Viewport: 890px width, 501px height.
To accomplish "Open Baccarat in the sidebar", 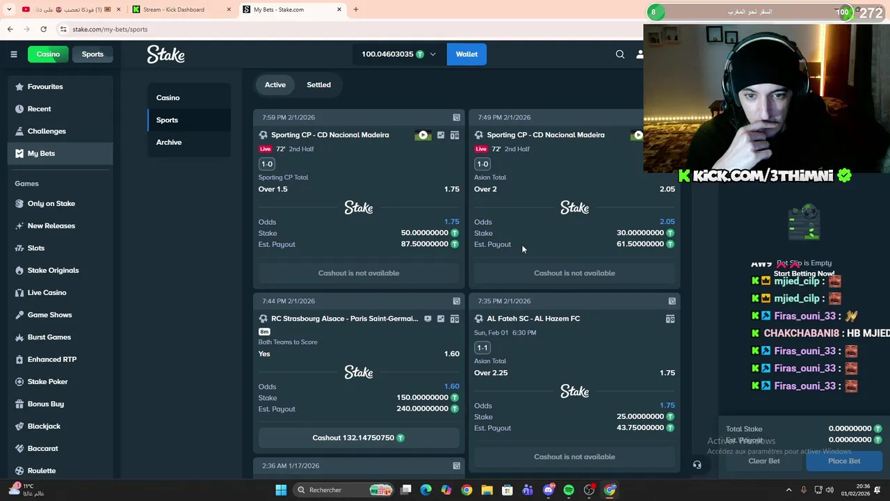I will coord(60,448).
